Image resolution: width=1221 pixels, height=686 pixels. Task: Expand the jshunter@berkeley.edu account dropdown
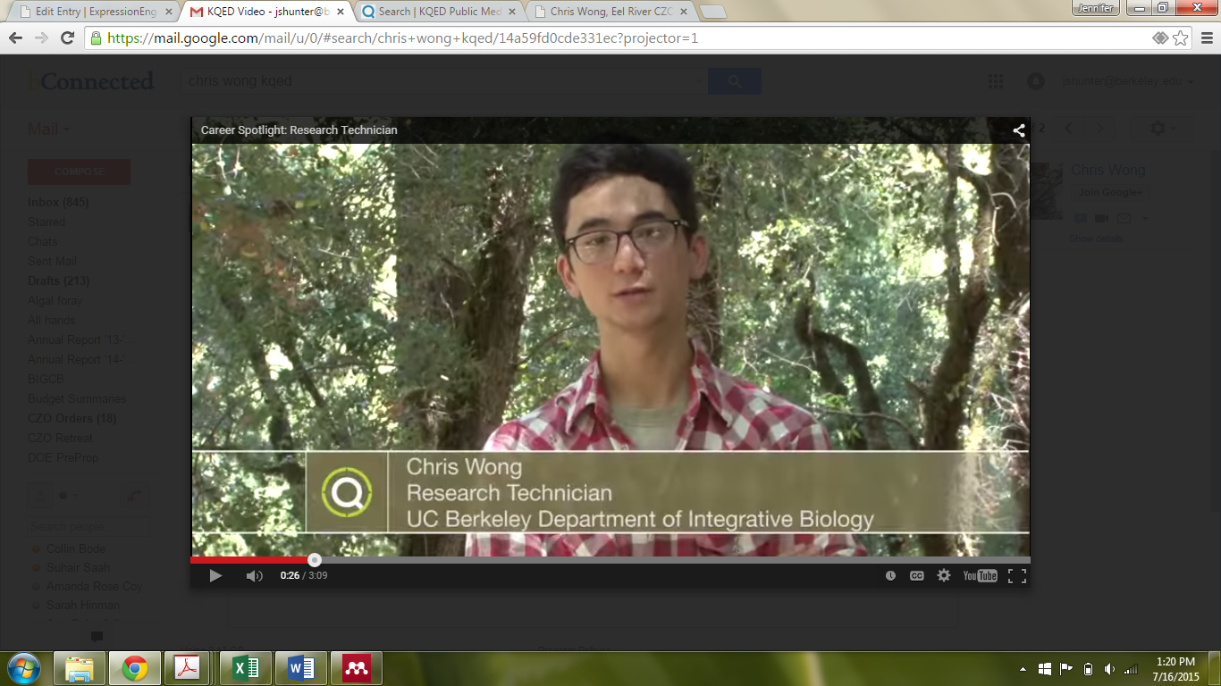(1128, 81)
